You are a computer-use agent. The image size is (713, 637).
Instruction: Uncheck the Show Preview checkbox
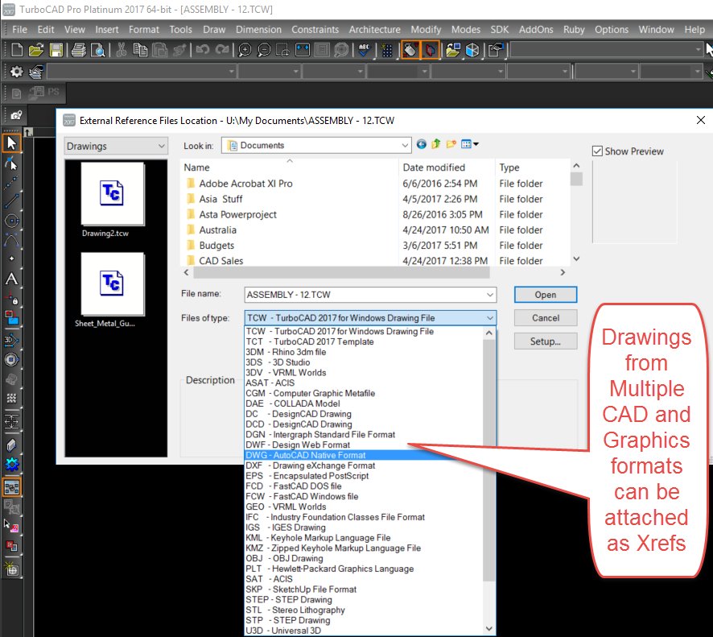click(597, 151)
